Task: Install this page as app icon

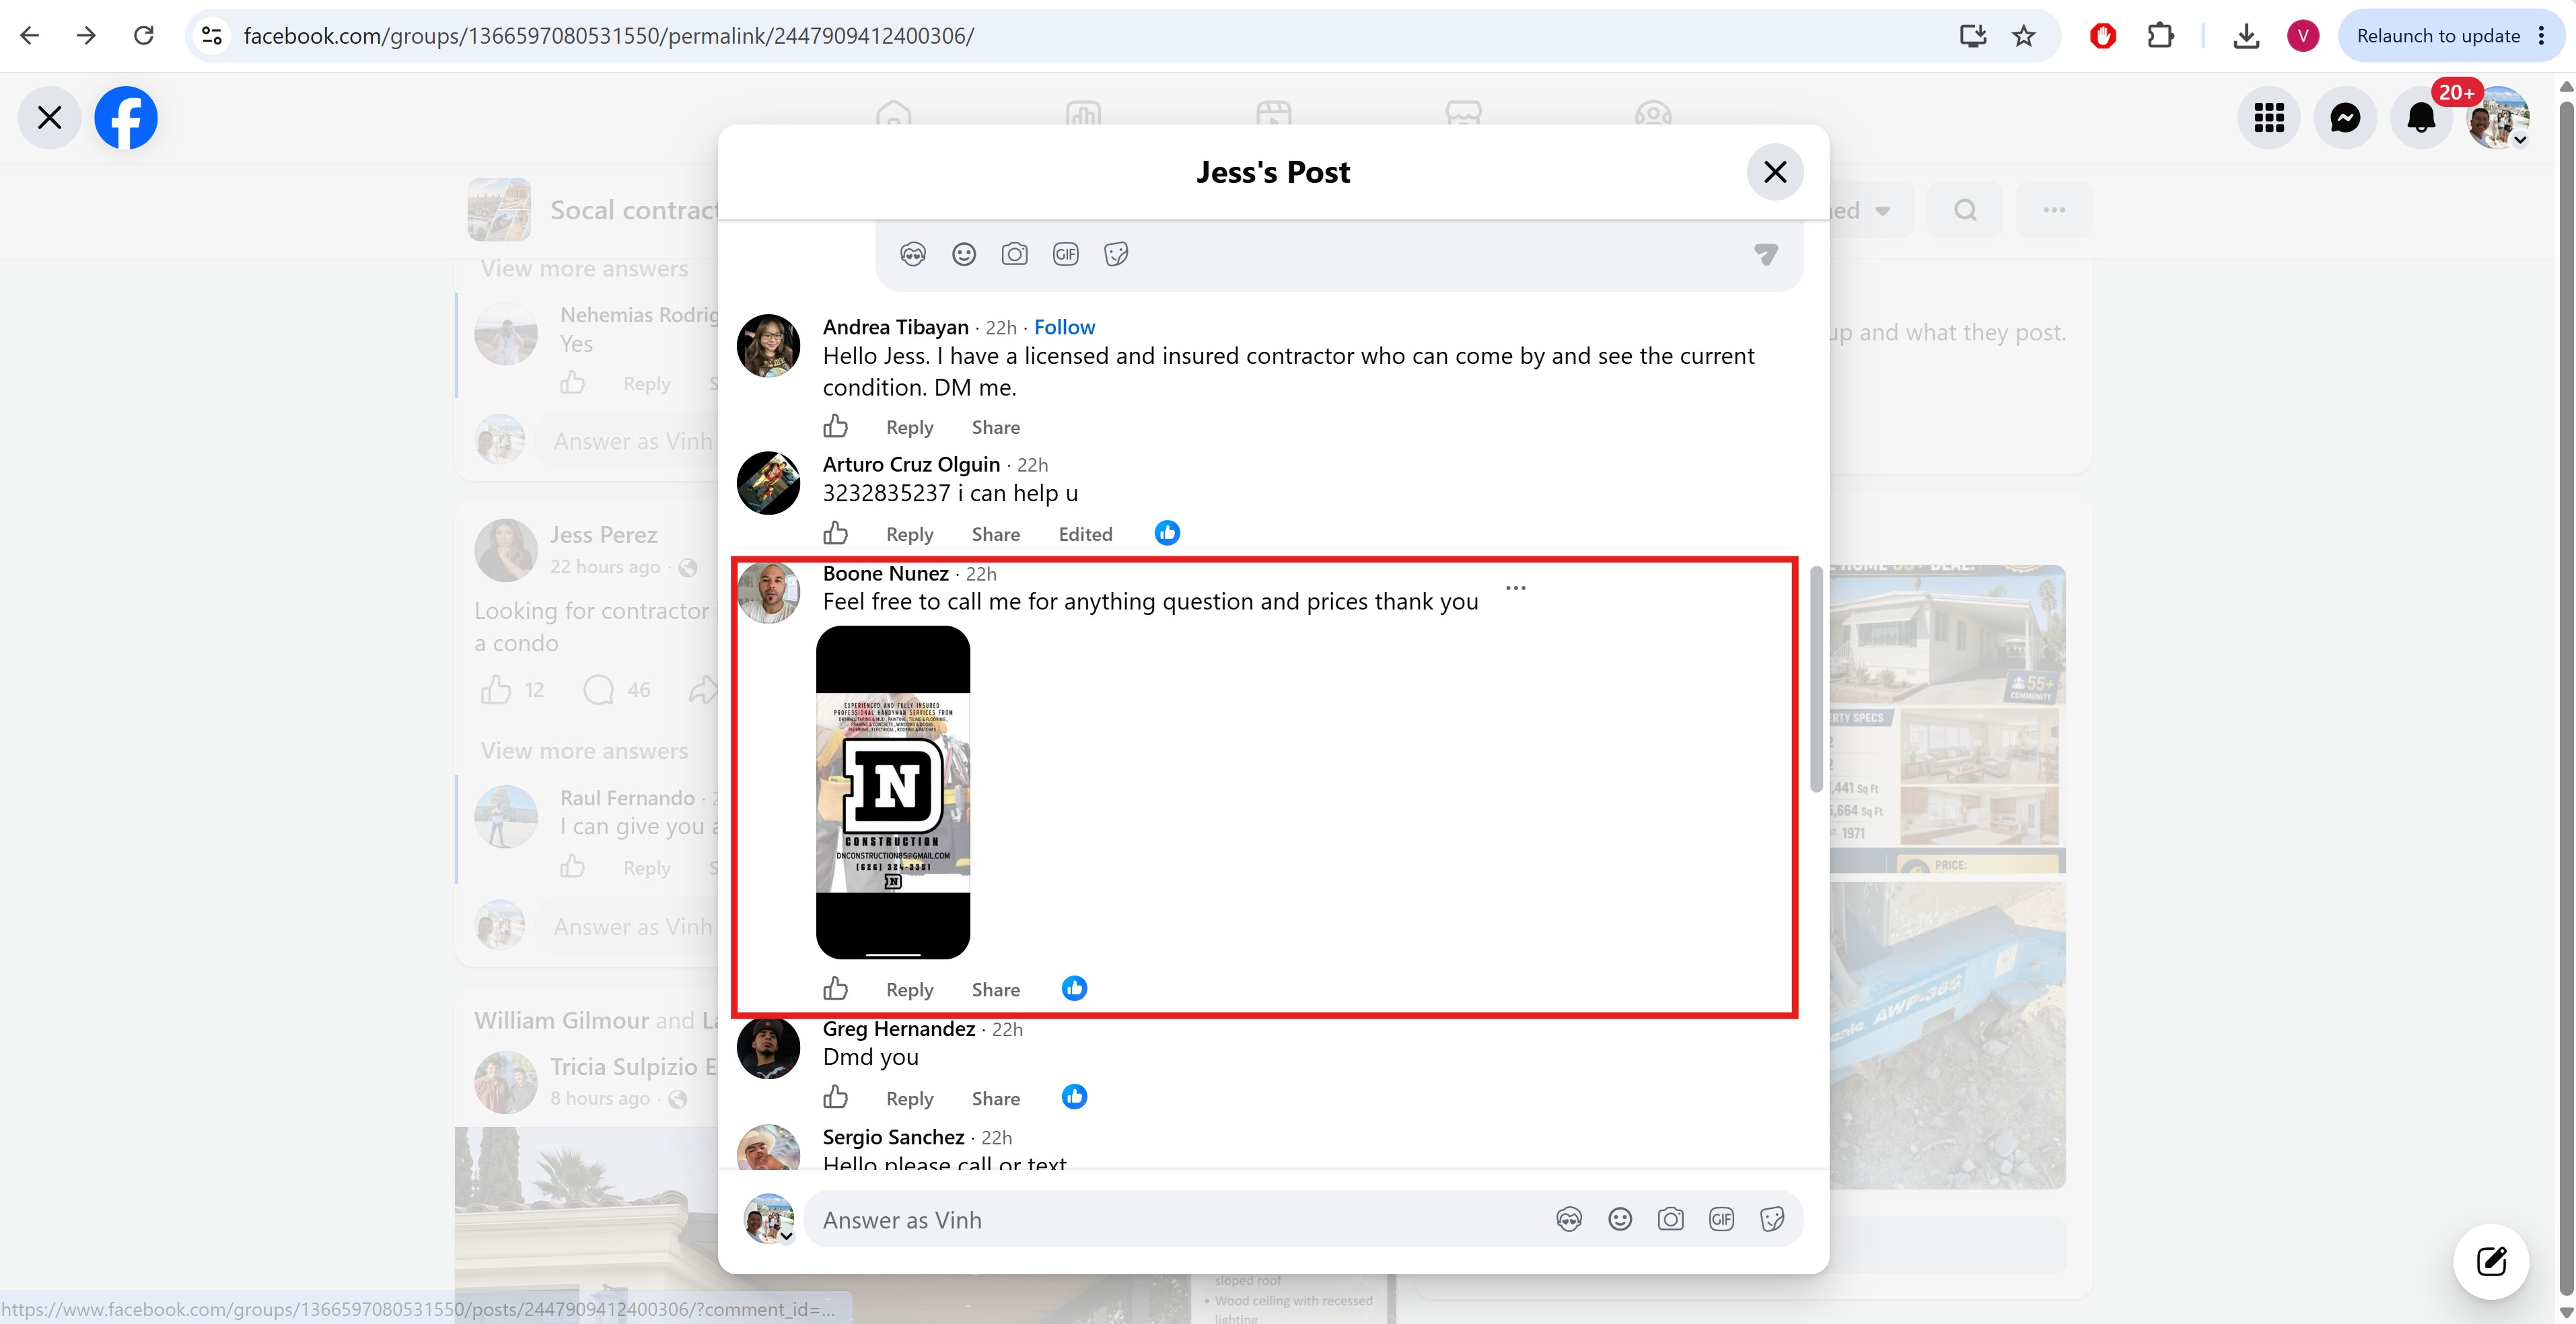Action: click(x=1972, y=36)
